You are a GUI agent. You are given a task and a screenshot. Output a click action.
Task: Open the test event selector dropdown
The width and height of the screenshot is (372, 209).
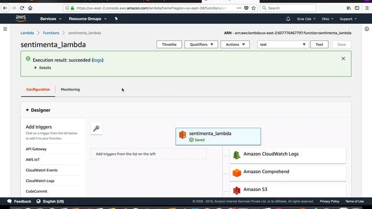tap(283, 44)
